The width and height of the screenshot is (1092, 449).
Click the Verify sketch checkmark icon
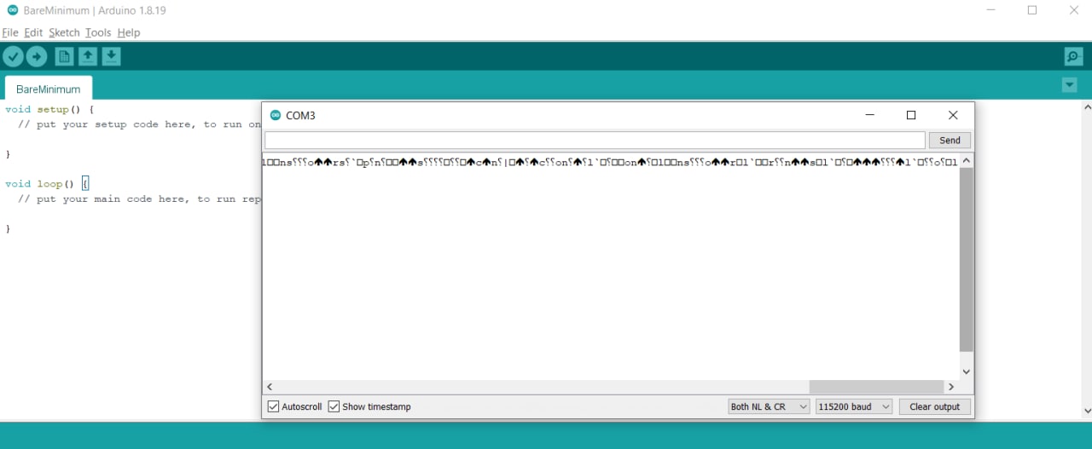click(x=13, y=56)
